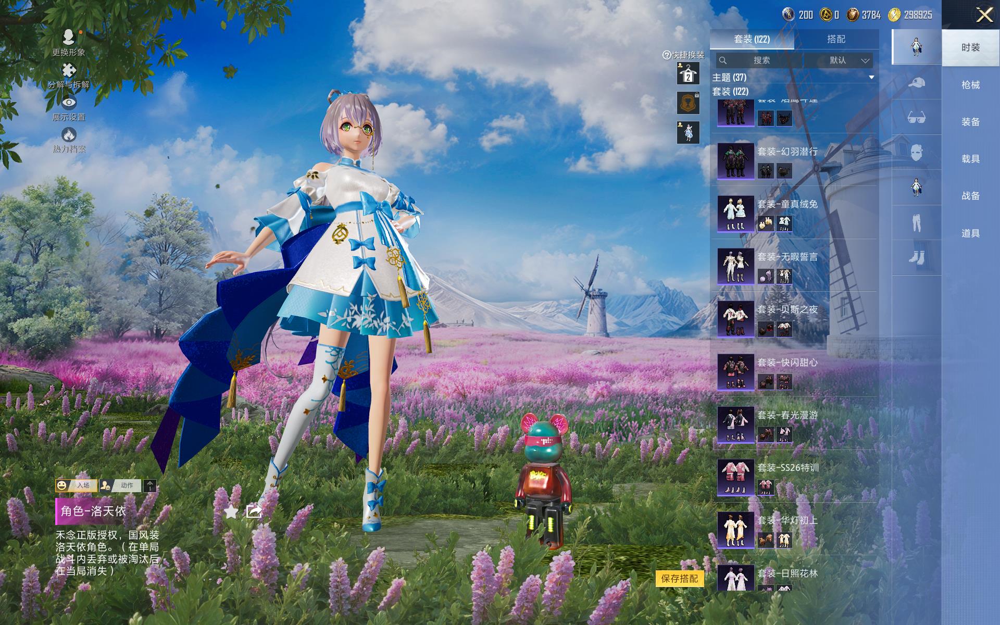Open 更换形象 character appearance icon
This screenshot has width=1000, height=625.
coord(69,37)
